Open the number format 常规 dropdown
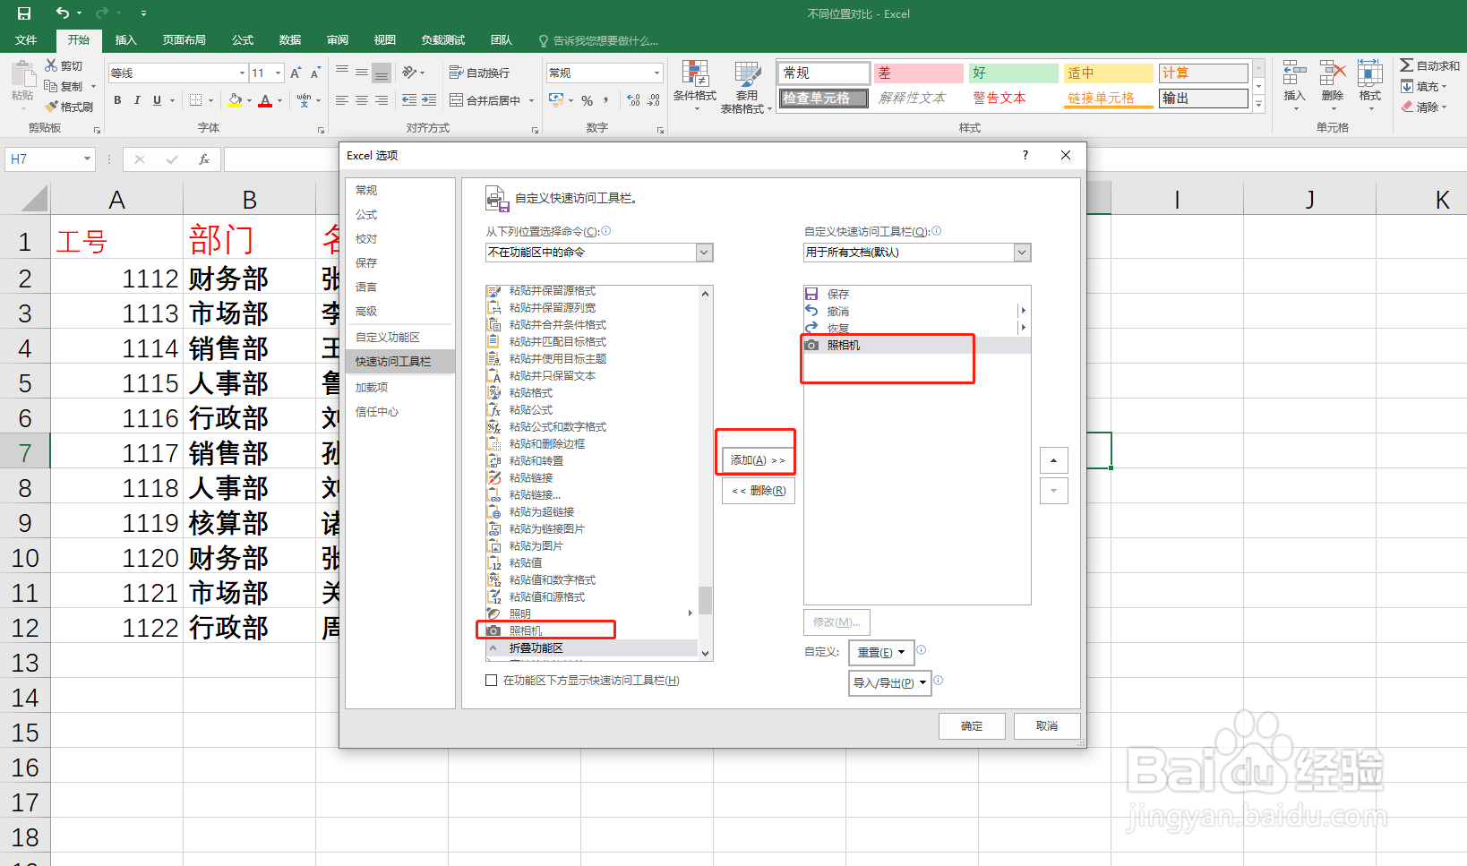 656,73
